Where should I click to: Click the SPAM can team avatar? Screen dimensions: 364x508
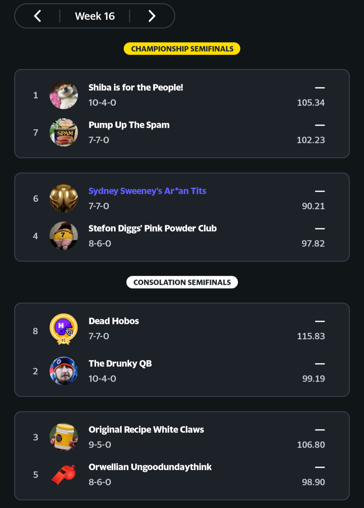click(x=64, y=132)
